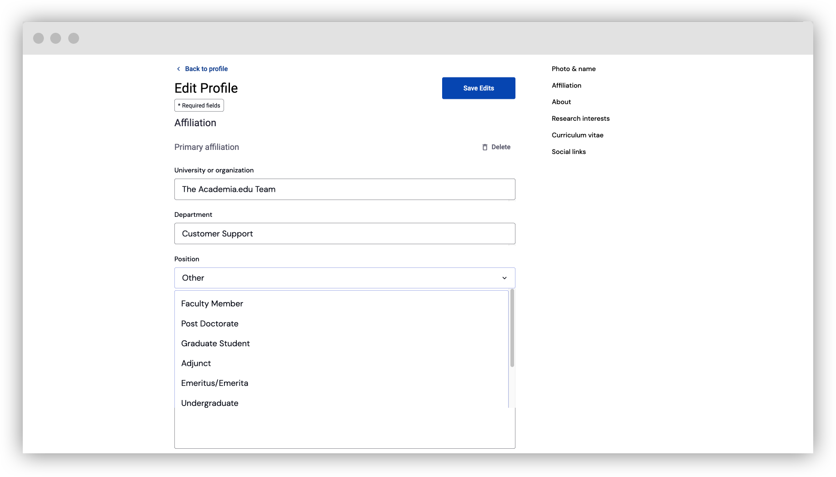Click the position list scrollbar
Viewport: 836px width, 477px height.
click(512, 328)
